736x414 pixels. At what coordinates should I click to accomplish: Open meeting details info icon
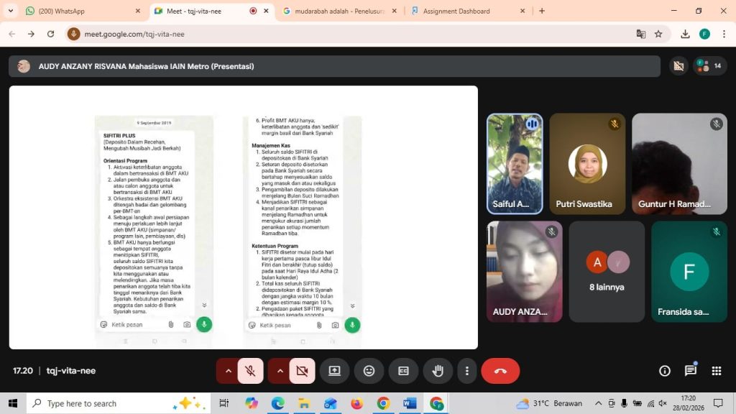pyautogui.click(x=665, y=371)
